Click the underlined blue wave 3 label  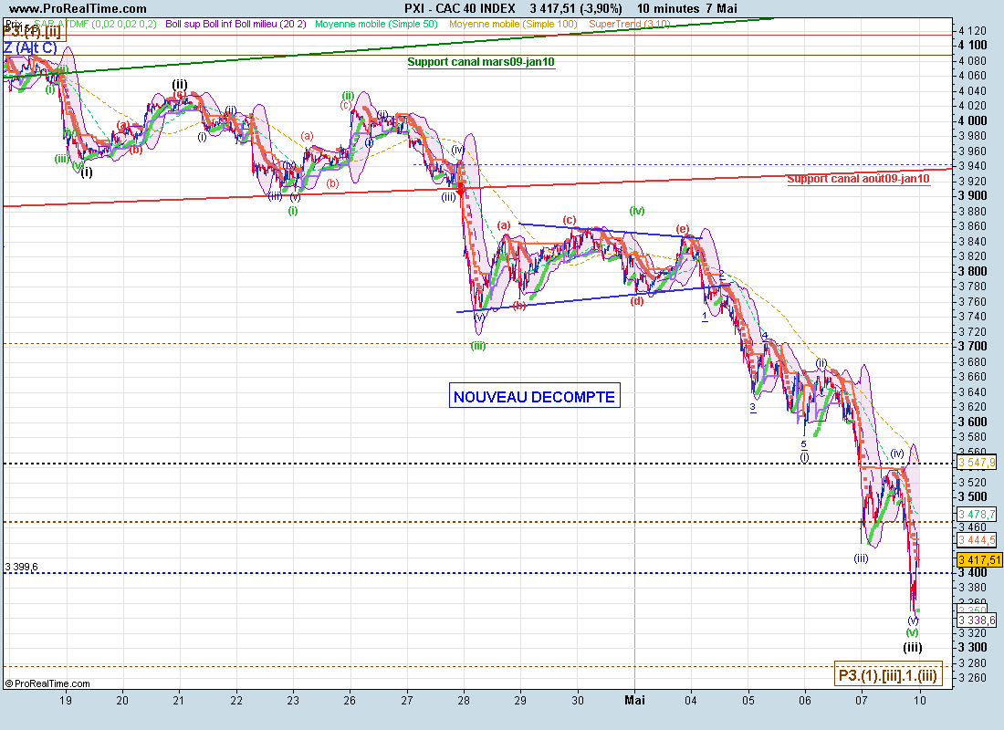pos(753,407)
